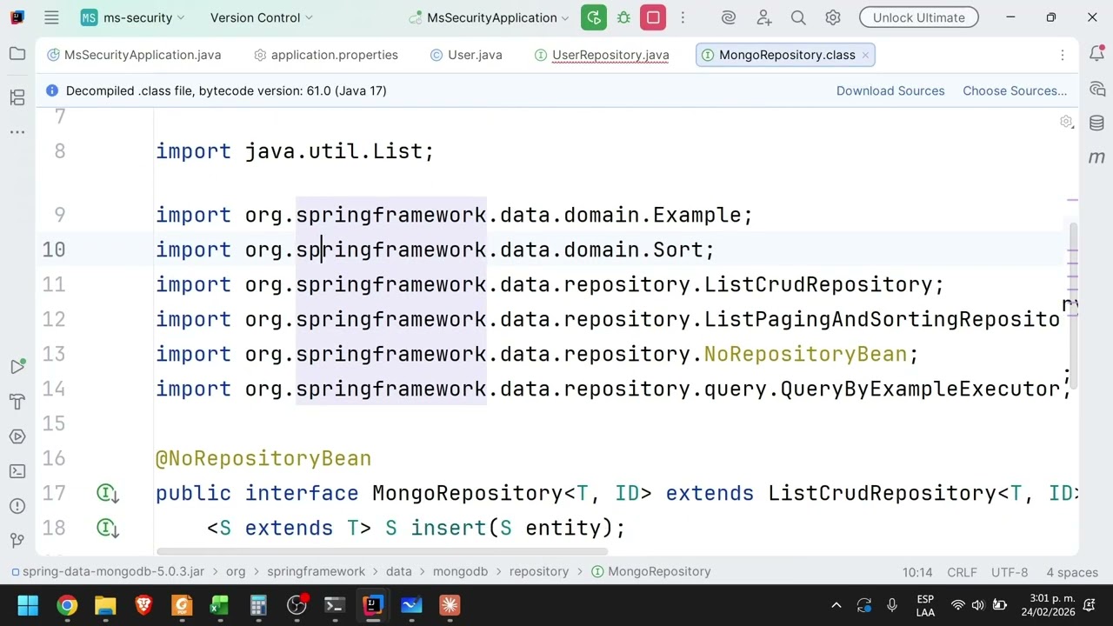Open MsSecurityApplication run configuration dropdown

tap(489, 17)
